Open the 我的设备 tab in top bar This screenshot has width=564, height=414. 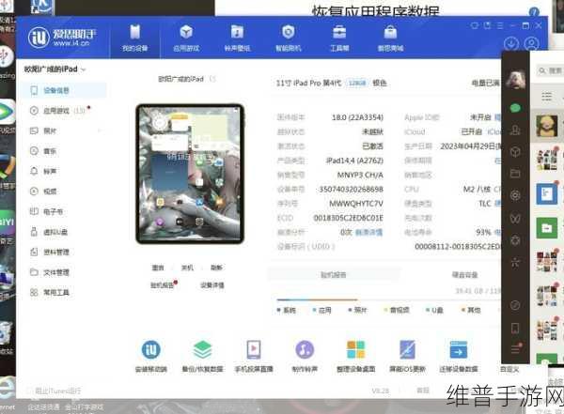click(134, 38)
